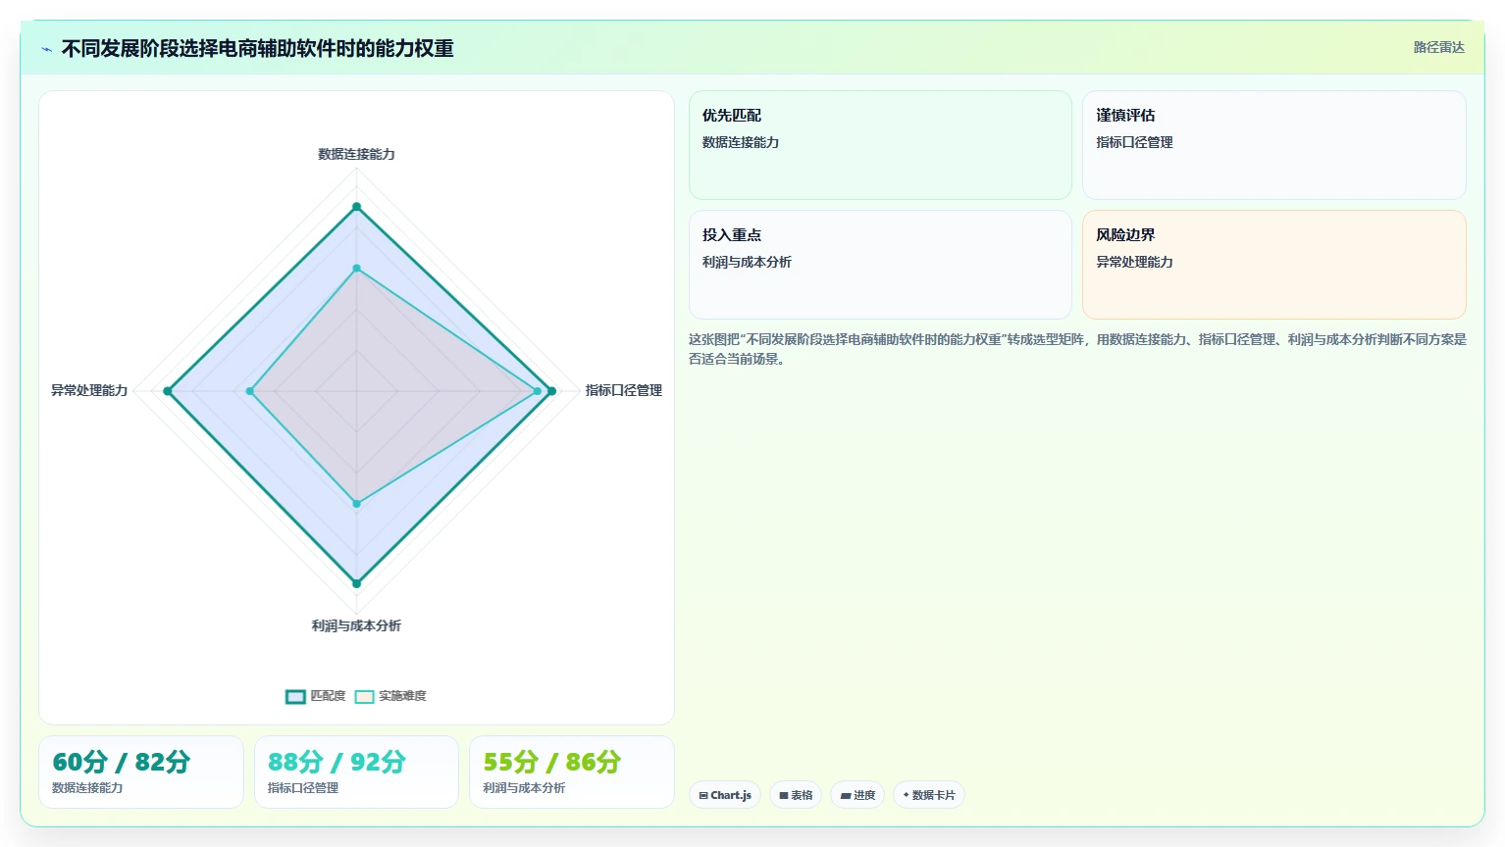Click 匹配度 data point on 数据连接能力 axis
This screenshot has width=1505, height=847.
tap(356, 207)
